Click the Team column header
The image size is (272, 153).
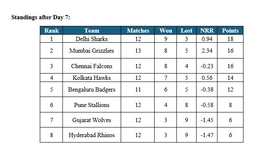(92, 31)
